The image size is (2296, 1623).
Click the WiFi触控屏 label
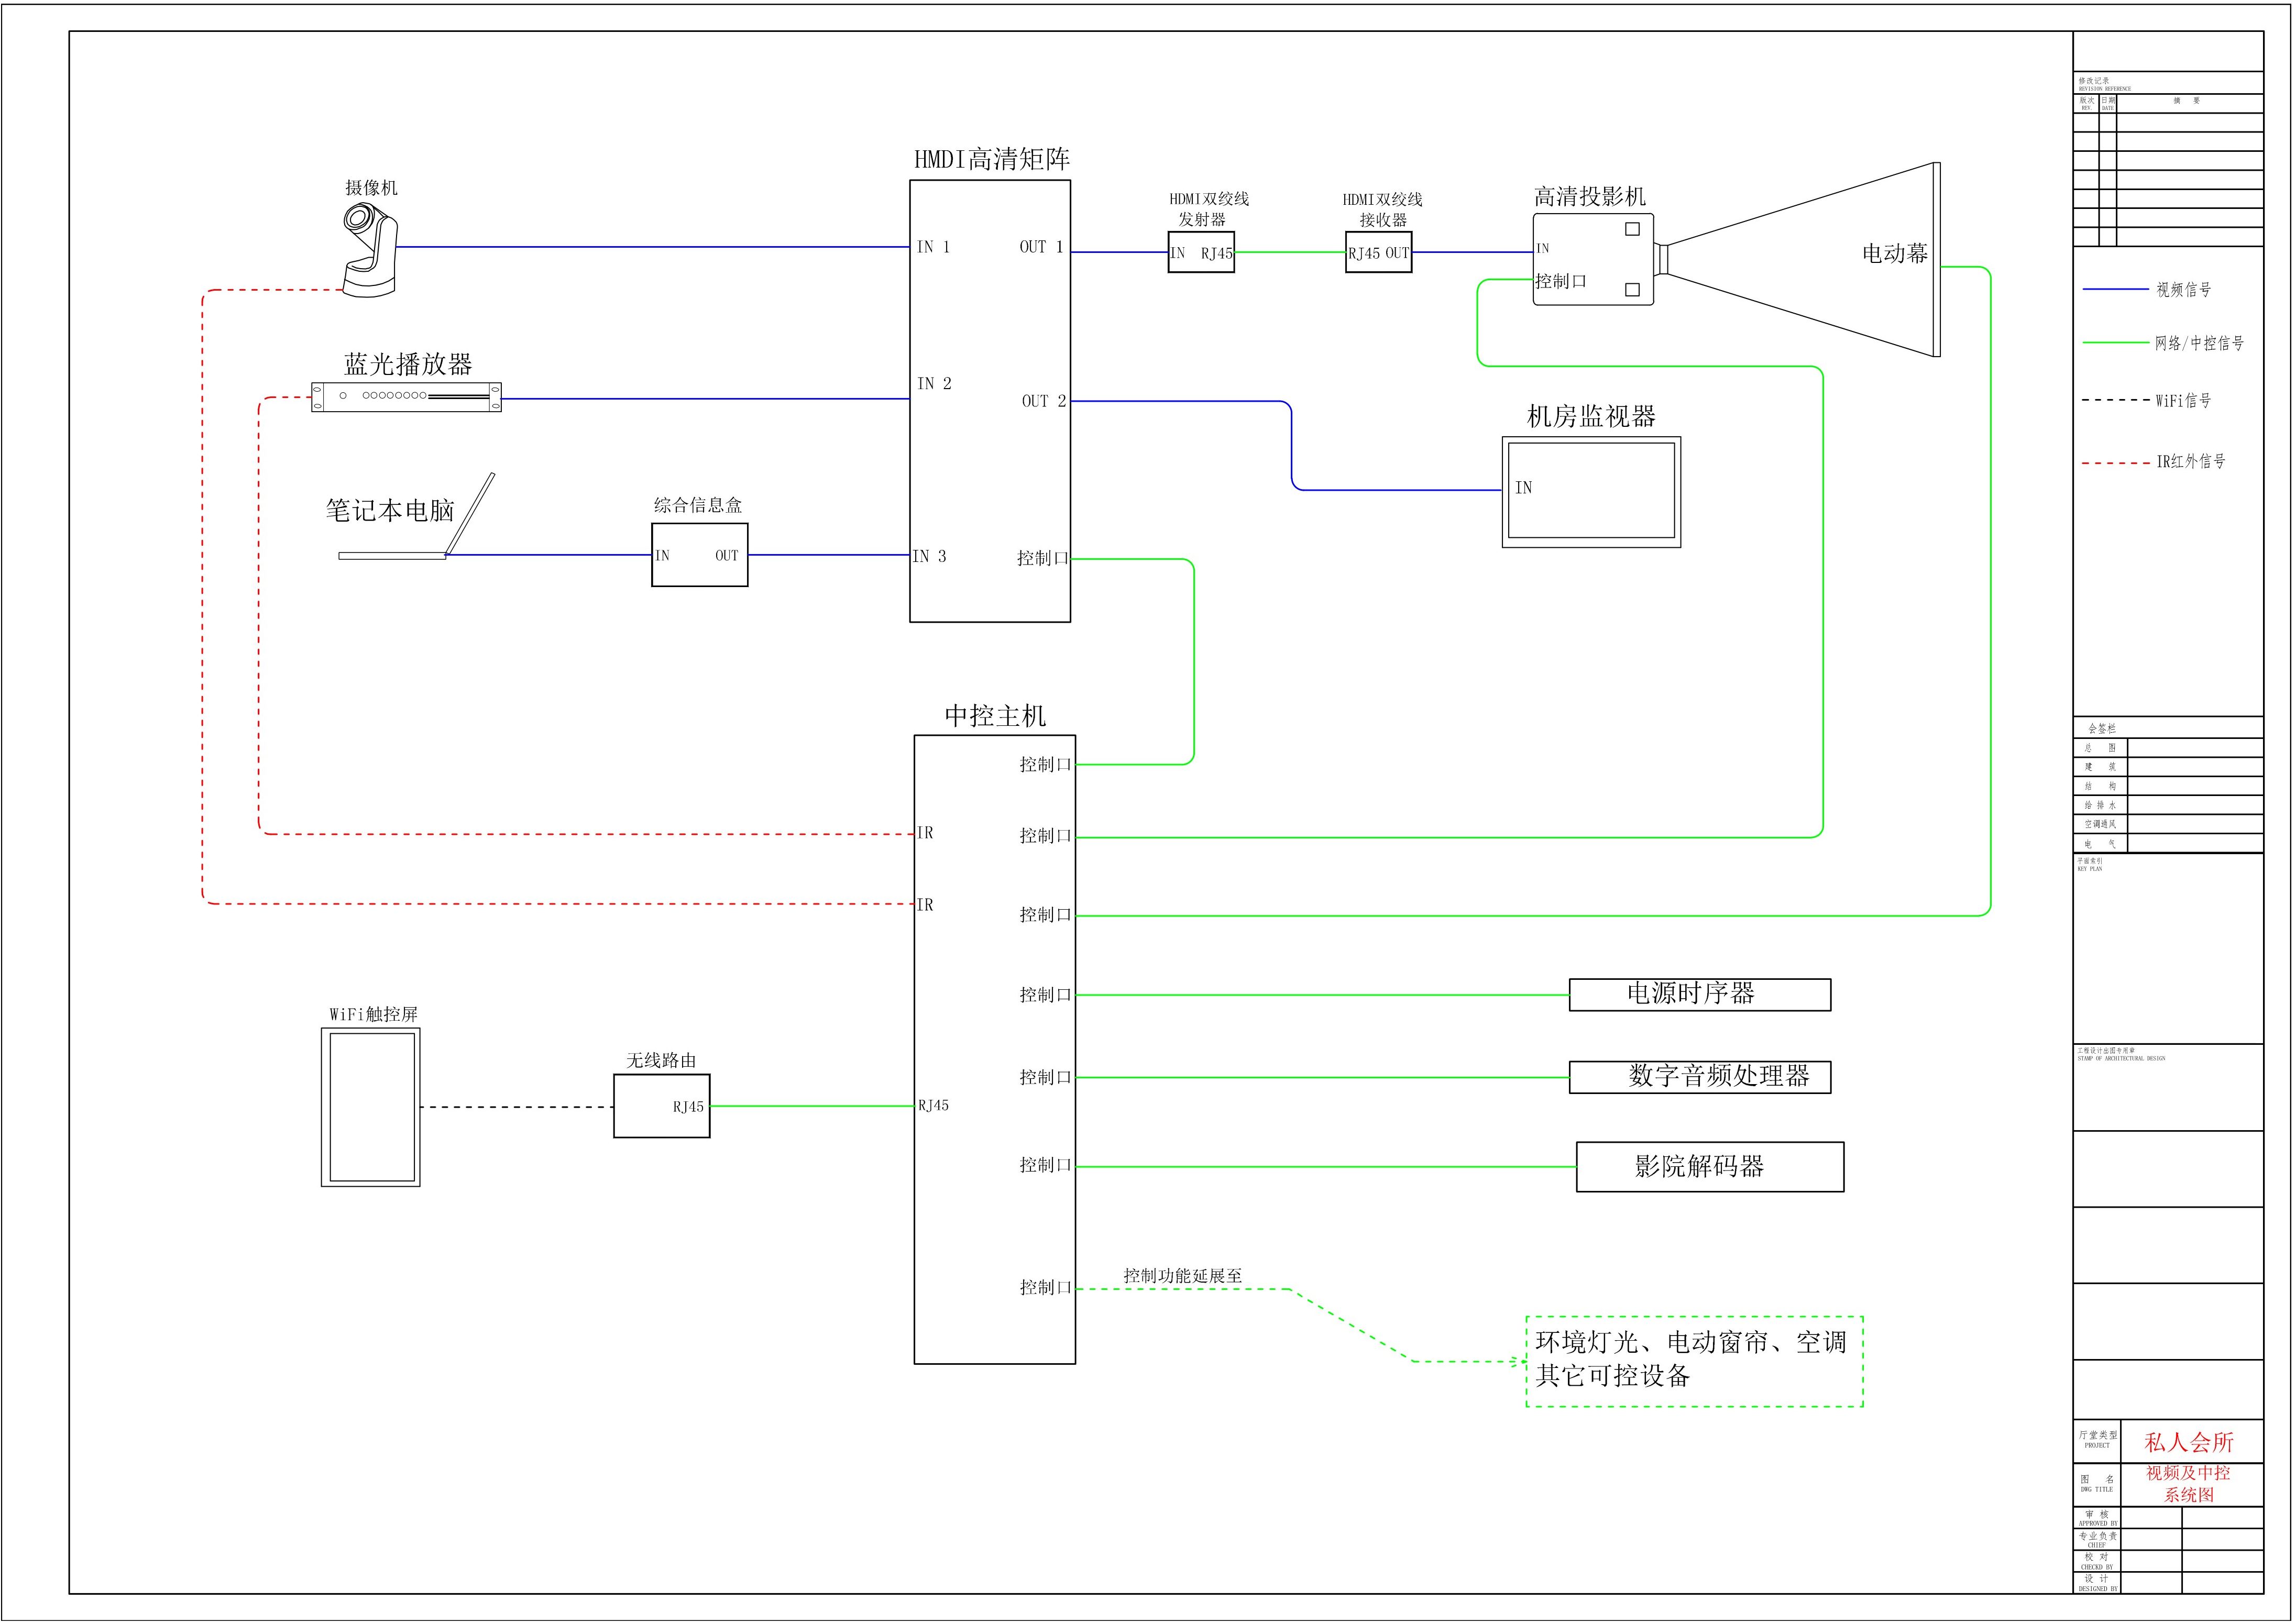point(374,1014)
